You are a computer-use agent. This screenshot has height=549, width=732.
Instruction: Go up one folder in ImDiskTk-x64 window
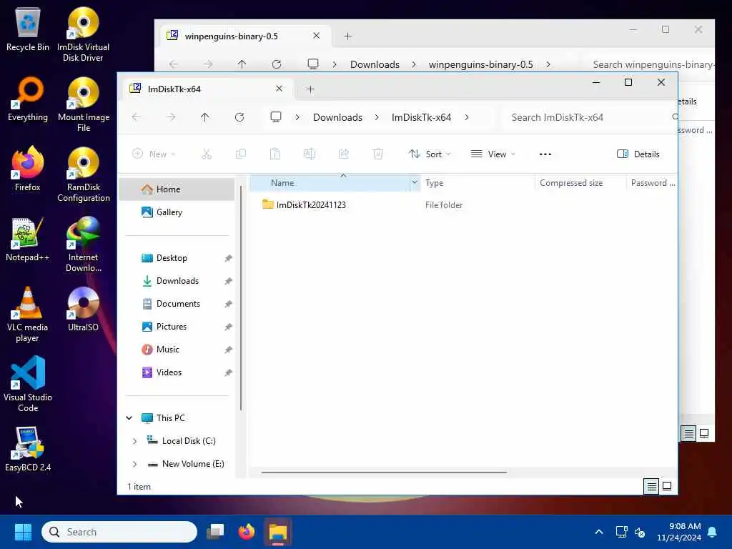(205, 117)
